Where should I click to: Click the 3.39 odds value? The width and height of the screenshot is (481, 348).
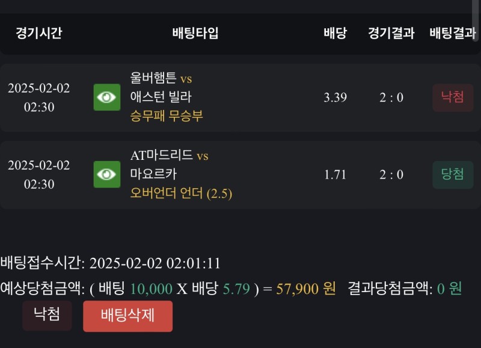tap(335, 97)
